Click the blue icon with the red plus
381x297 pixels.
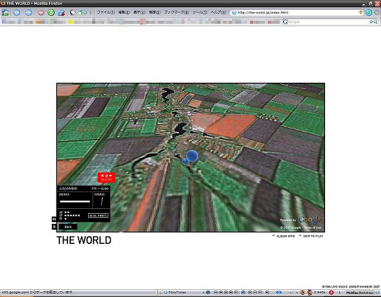click(x=61, y=12)
